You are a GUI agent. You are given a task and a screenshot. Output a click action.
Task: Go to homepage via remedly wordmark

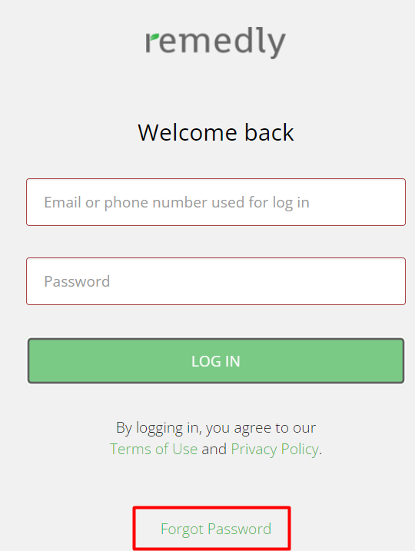tap(215, 42)
